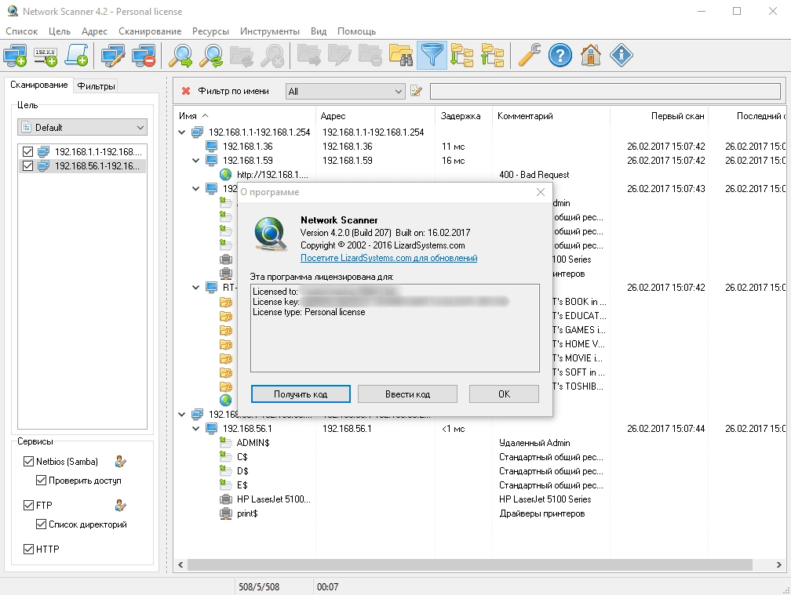Toggle the funnel filter toolbar icon
This screenshot has height=595, width=791.
click(x=432, y=56)
